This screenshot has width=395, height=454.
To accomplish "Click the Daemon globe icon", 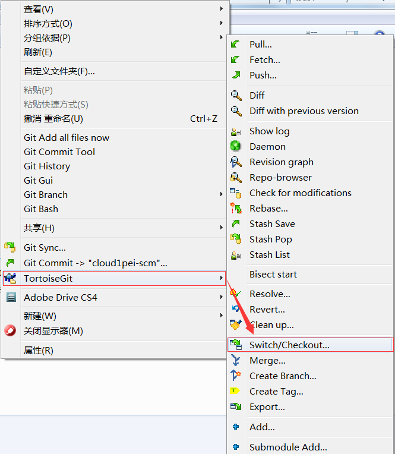I will coord(236,146).
